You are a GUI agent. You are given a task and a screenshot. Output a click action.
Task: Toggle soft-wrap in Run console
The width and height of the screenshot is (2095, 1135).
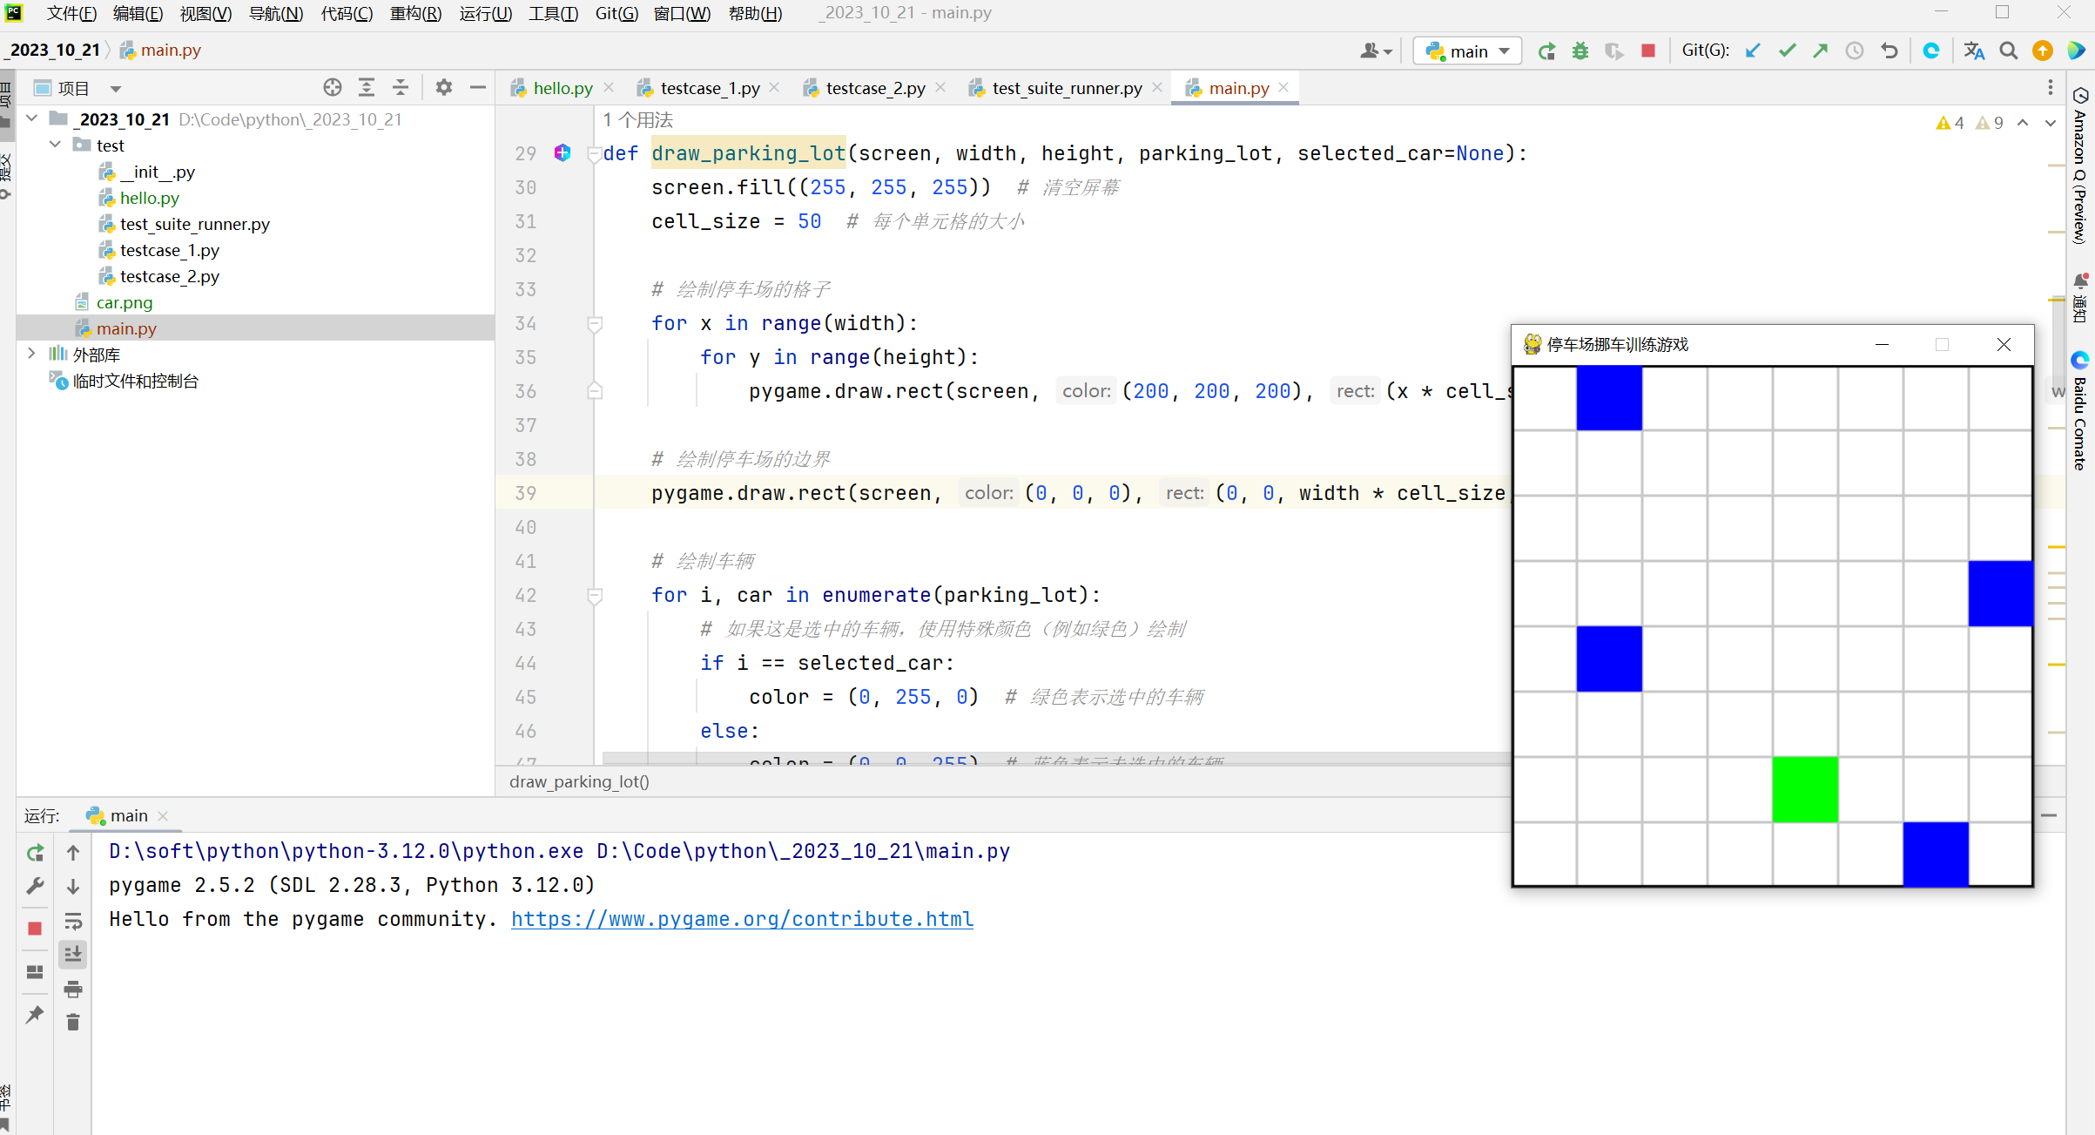pyautogui.click(x=73, y=922)
